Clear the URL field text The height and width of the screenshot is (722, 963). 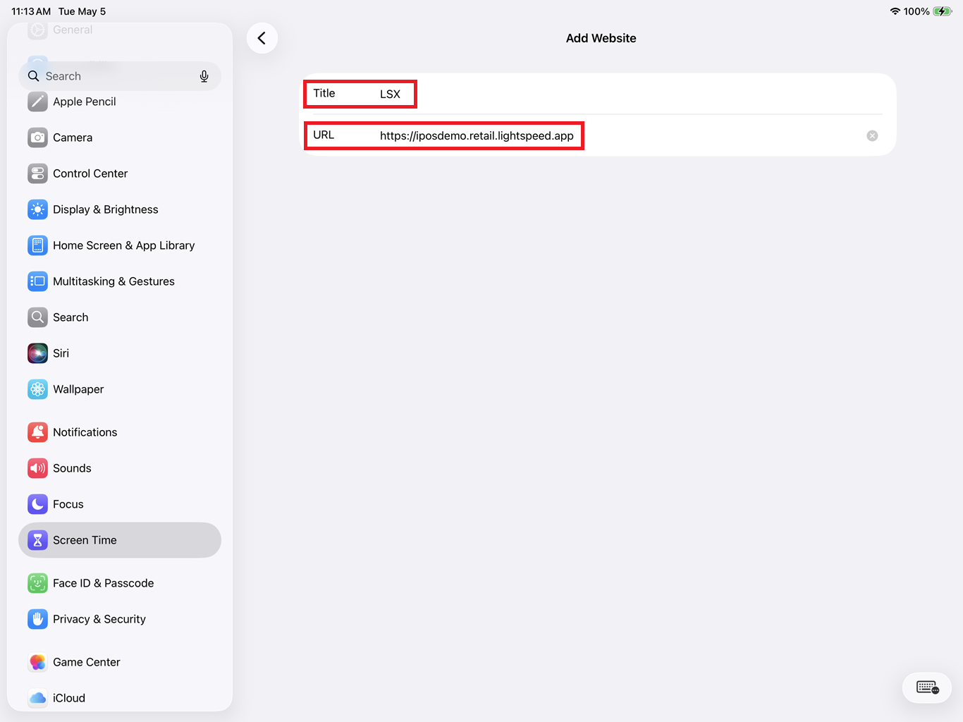pyautogui.click(x=872, y=135)
